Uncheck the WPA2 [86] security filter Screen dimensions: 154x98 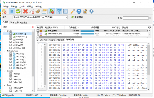[x=11, y=82]
